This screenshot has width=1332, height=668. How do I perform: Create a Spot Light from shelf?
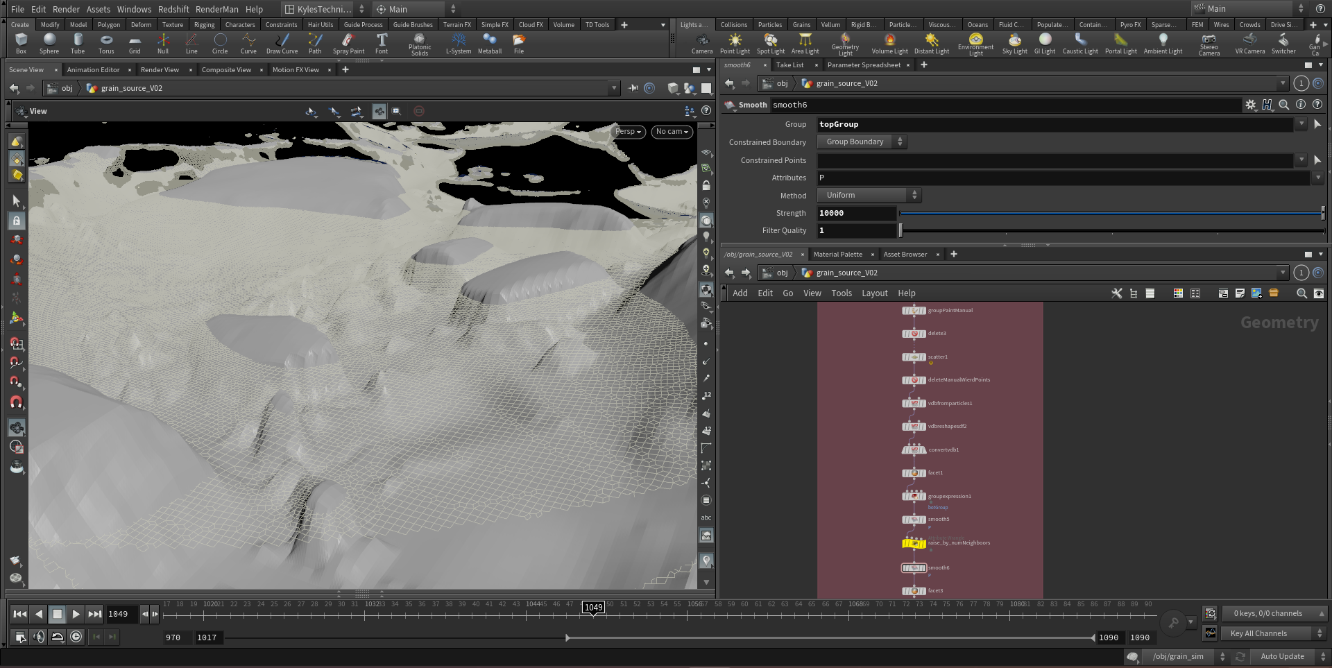(770, 43)
